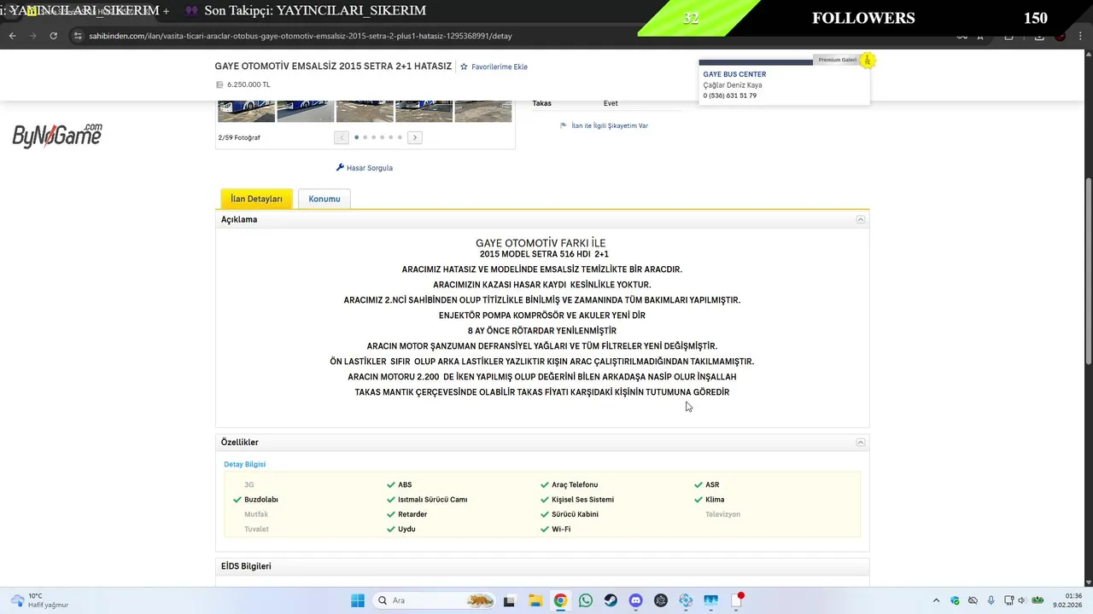The height and width of the screenshot is (614, 1093).
Task: Report listing via İlan ile İlgili Şikayetim Var
Action: point(610,125)
